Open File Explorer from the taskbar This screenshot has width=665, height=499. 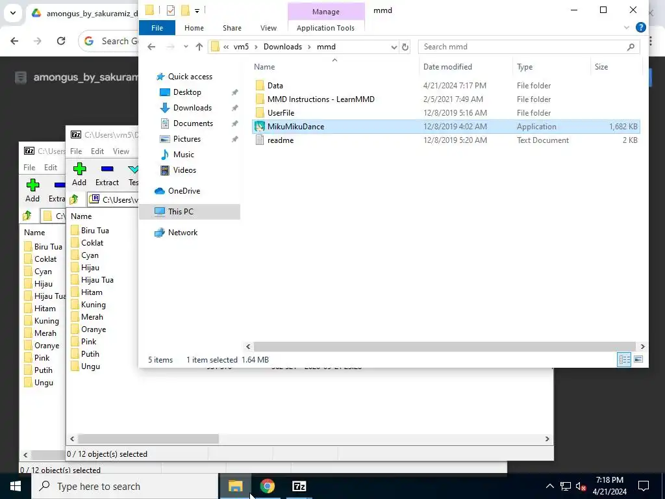[x=235, y=486]
